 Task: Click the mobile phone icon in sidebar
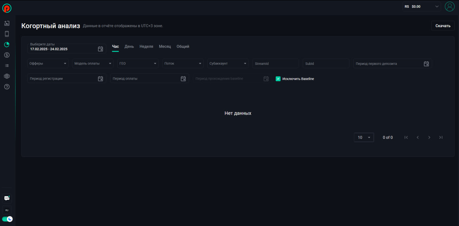point(7,34)
